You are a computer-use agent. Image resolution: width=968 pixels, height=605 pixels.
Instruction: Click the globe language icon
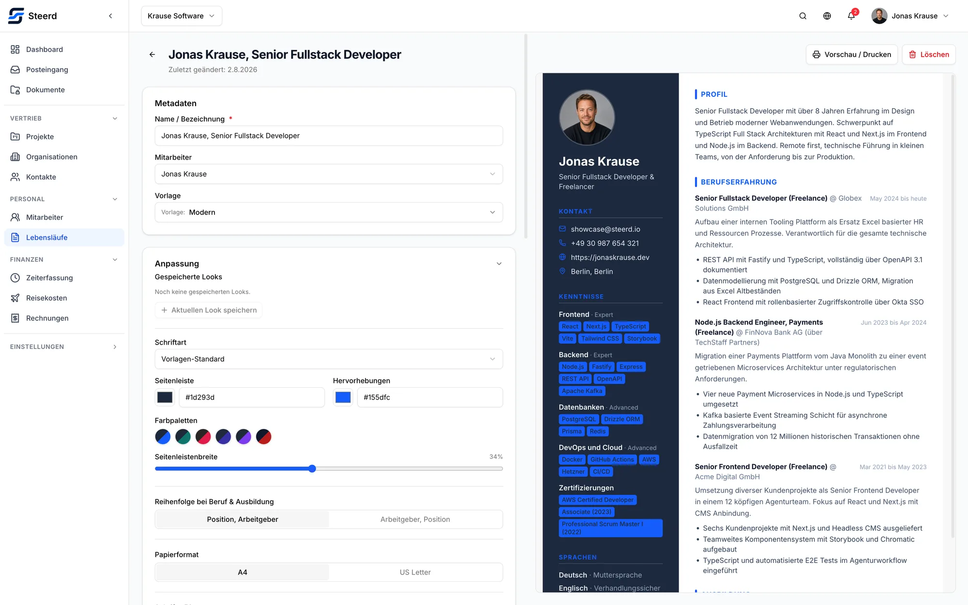(x=827, y=16)
